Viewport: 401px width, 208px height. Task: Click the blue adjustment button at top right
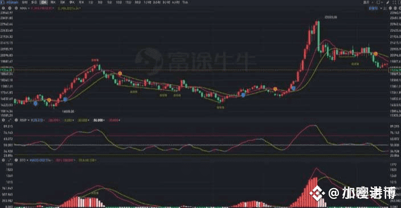[373, 8]
